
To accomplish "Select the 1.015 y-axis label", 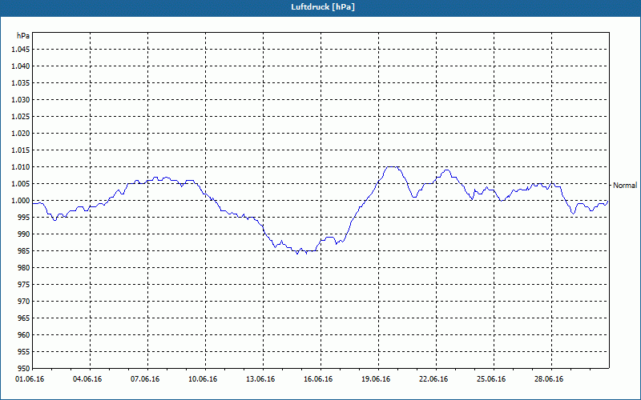I will (21, 150).
